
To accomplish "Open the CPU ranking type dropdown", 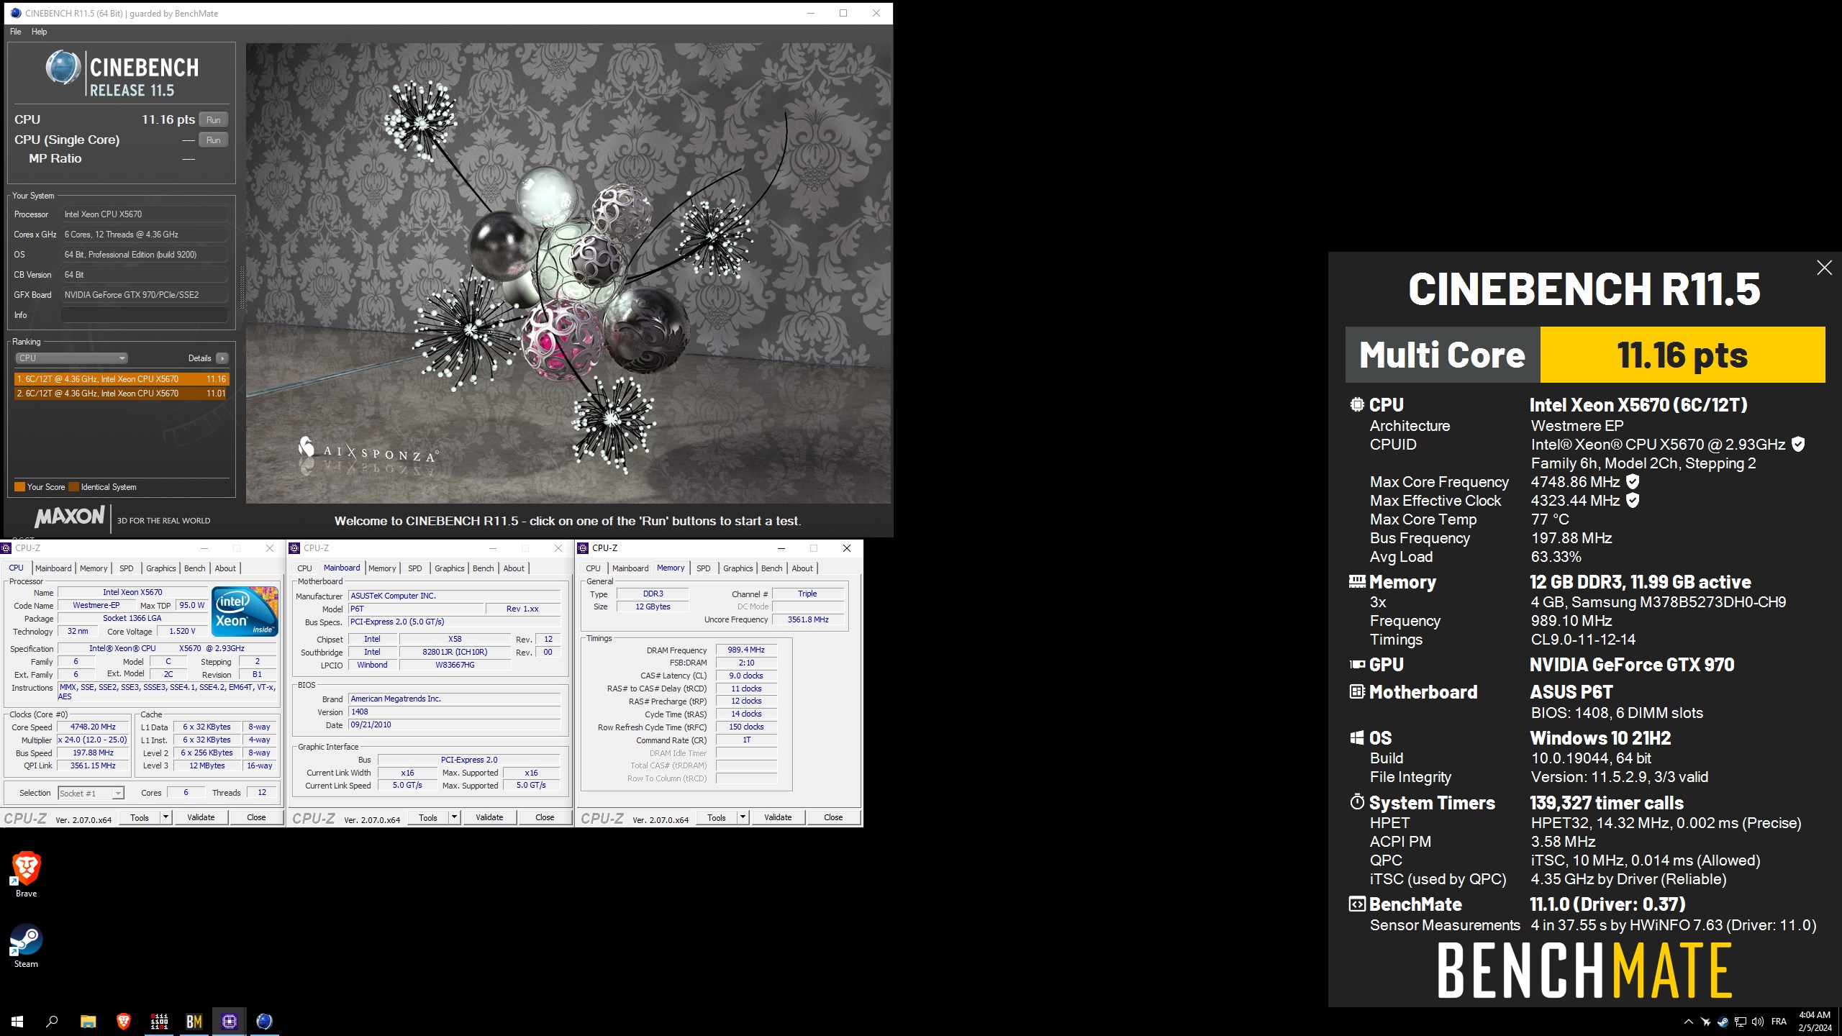I will coord(71,358).
